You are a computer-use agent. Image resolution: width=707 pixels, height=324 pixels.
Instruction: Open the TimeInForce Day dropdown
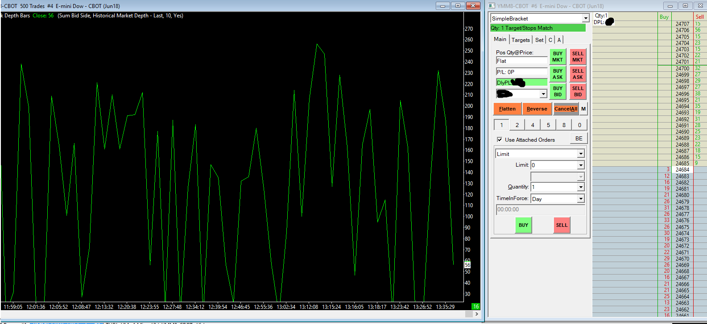(580, 199)
